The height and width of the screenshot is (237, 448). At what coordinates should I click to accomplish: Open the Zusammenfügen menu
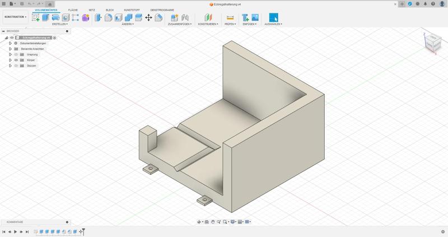click(x=179, y=24)
